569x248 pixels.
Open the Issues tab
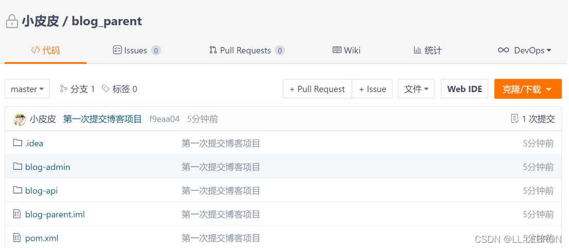coord(137,50)
